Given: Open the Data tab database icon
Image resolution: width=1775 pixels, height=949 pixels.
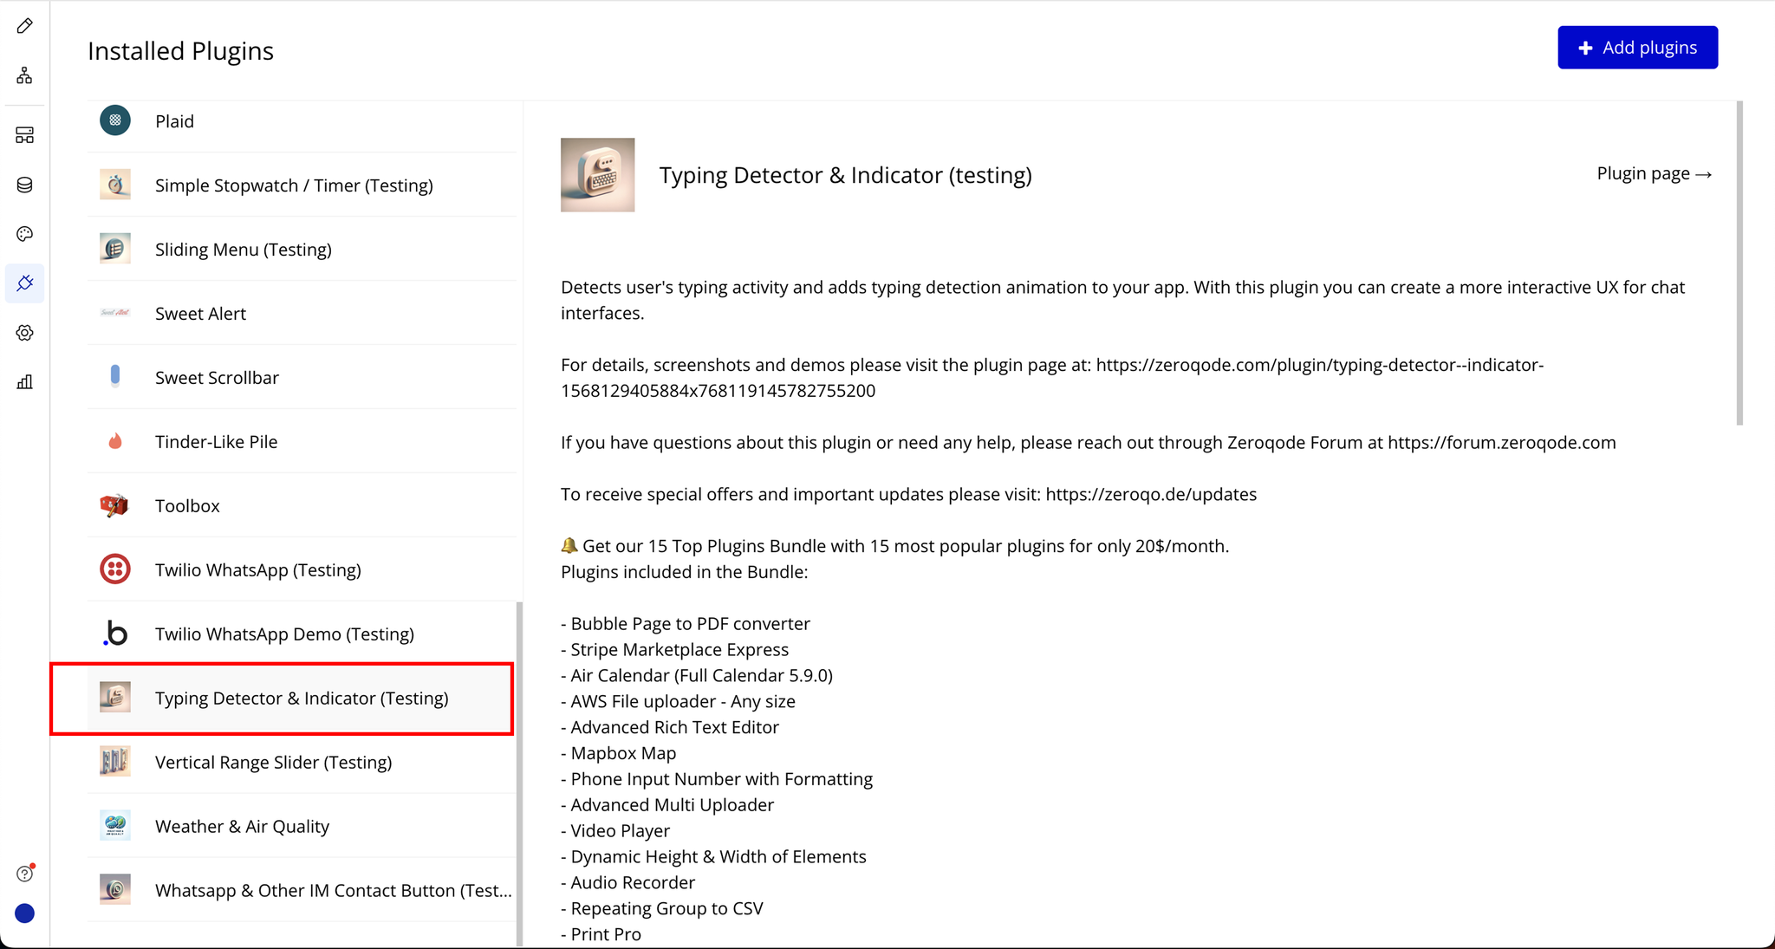Looking at the screenshot, I should pos(24,185).
